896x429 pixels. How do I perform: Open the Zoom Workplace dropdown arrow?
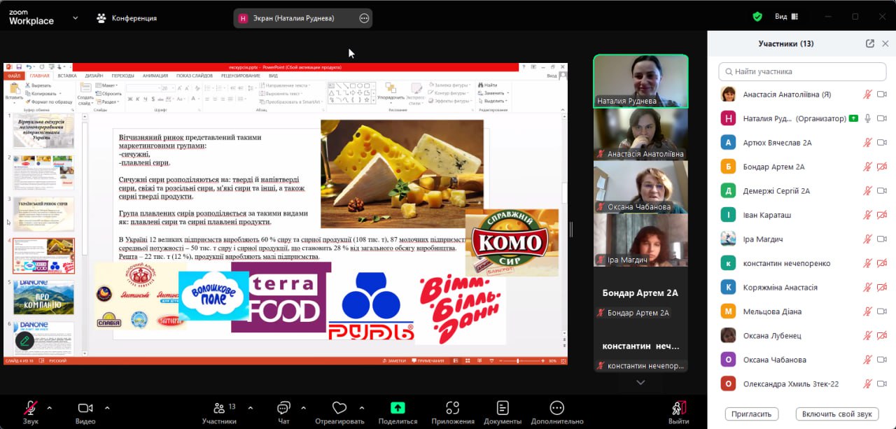click(76, 18)
